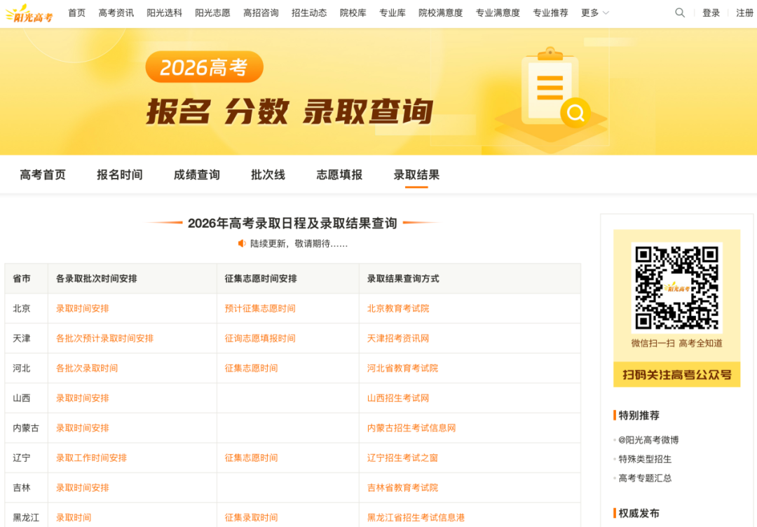Open 黑龙江 录取时间 link
The height and width of the screenshot is (527, 757).
point(74,518)
